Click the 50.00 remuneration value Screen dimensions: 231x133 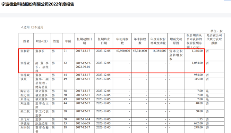(x=199, y=111)
